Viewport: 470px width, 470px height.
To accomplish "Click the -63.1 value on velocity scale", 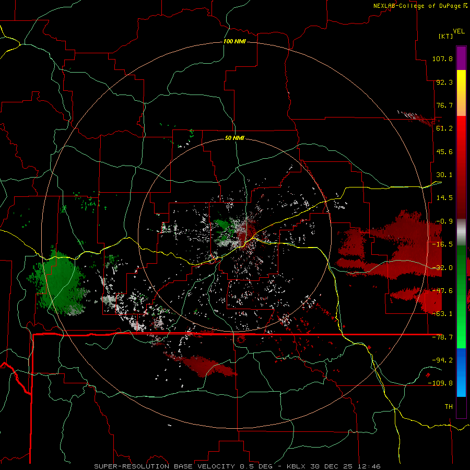I will pos(442,314).
